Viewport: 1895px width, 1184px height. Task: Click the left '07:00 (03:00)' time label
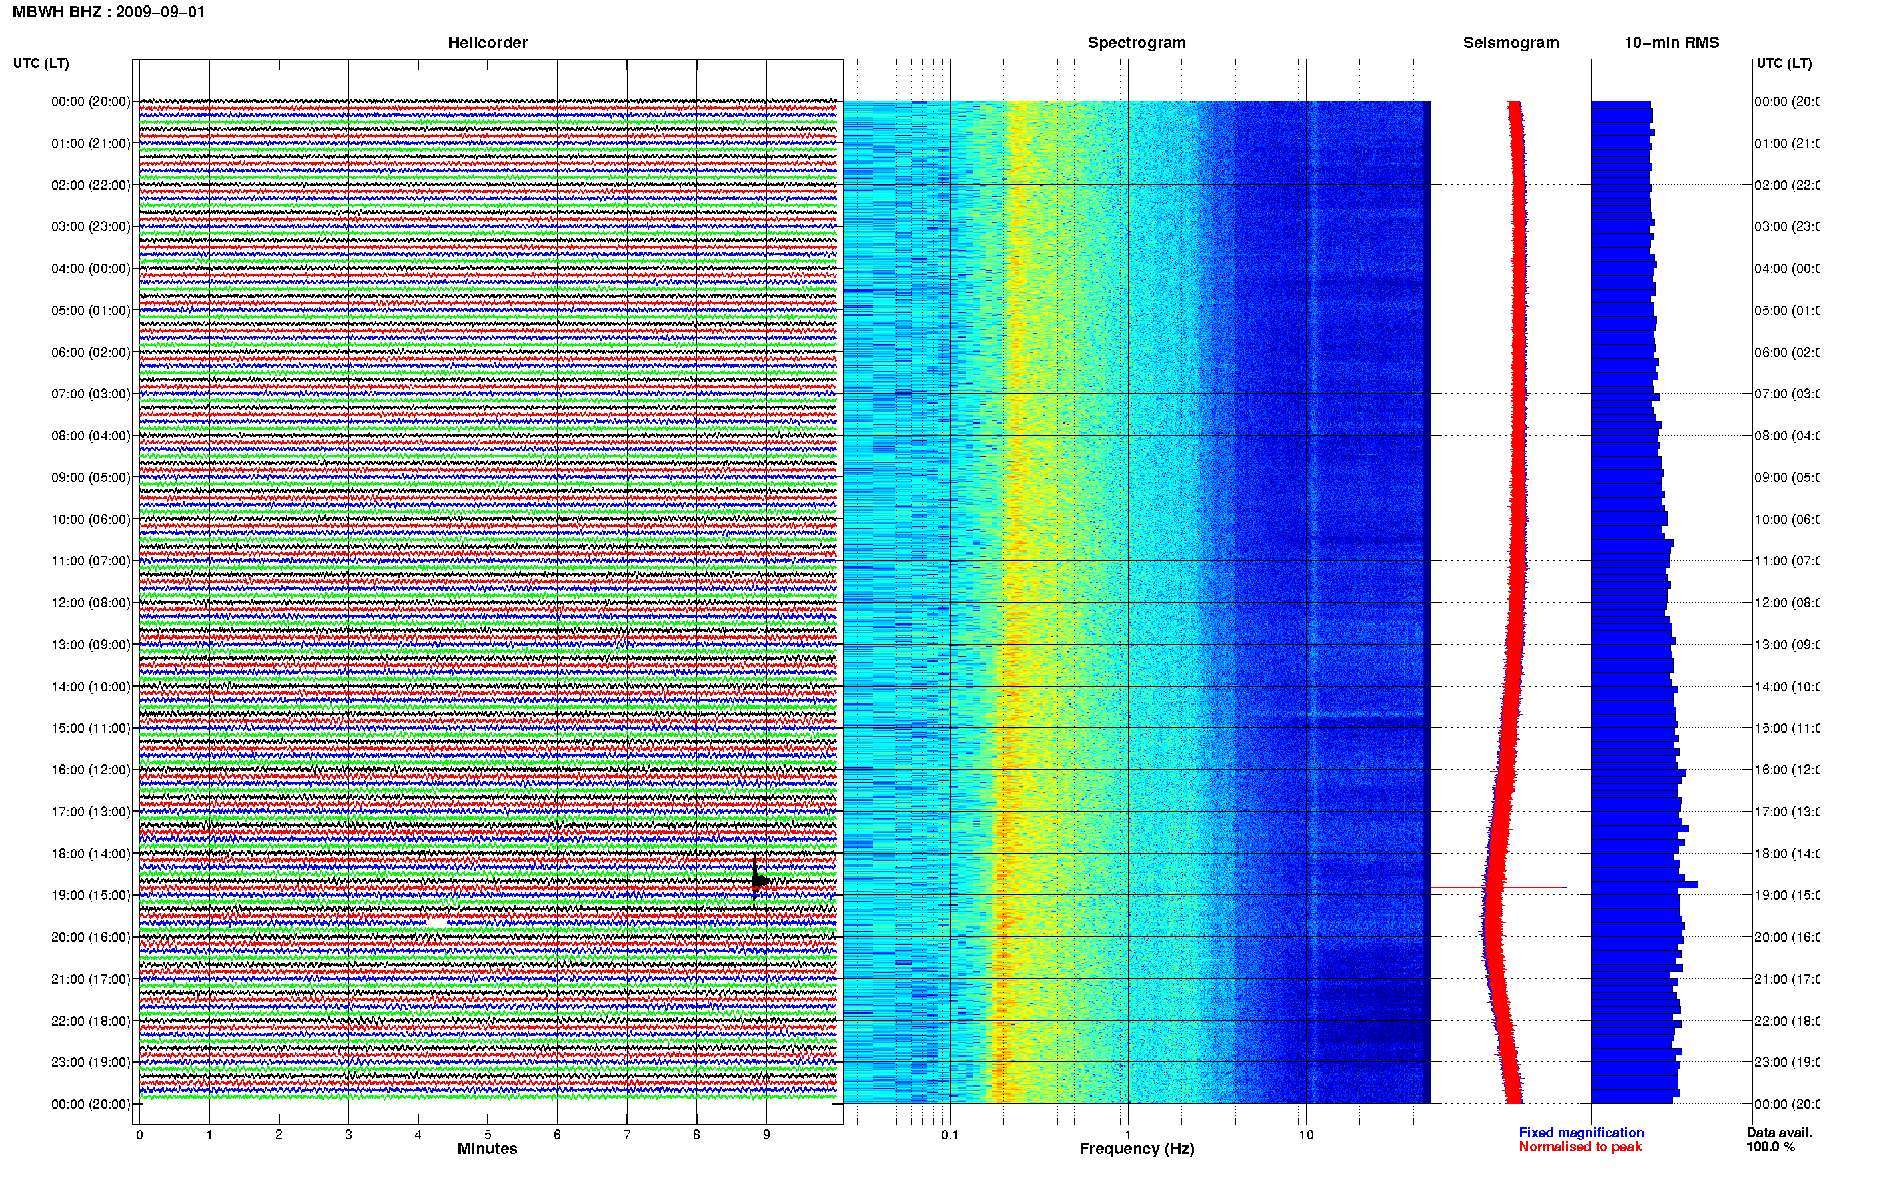pos(91,394)
